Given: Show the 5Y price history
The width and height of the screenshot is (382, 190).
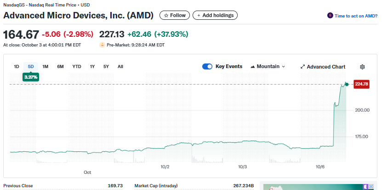Looking at the screenshot, I should 106,67.
